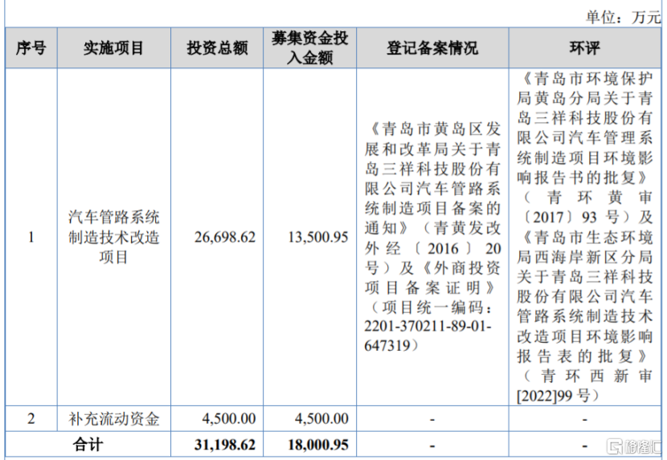
Task: Click the [2022]99 号 approval number
Action: click(558, 396)
